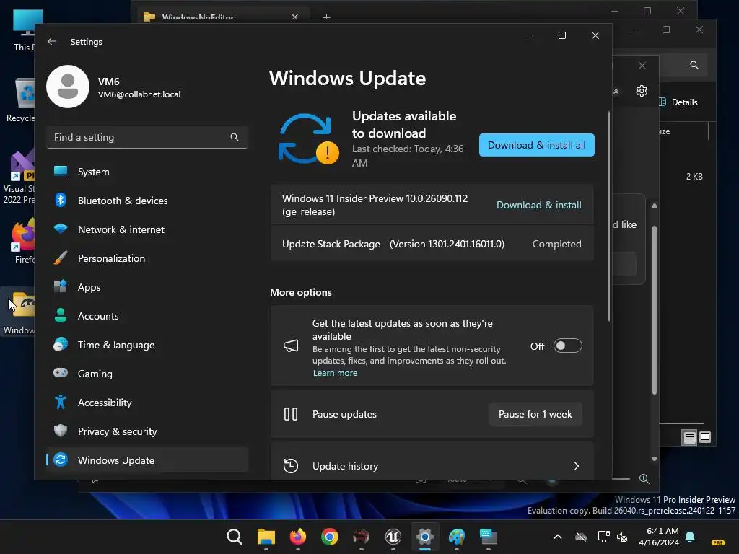The image size is (739, 554).
Task: Click the Gaming controller icon
Action: pos(61,373)
